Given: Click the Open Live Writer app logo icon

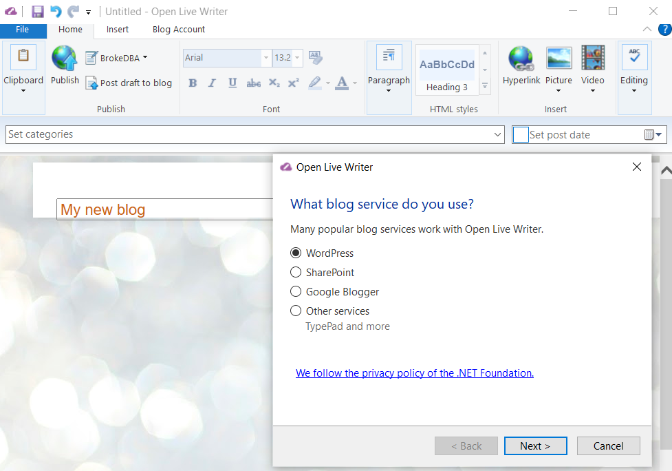Looking at the screenshot, I should 11,12.
